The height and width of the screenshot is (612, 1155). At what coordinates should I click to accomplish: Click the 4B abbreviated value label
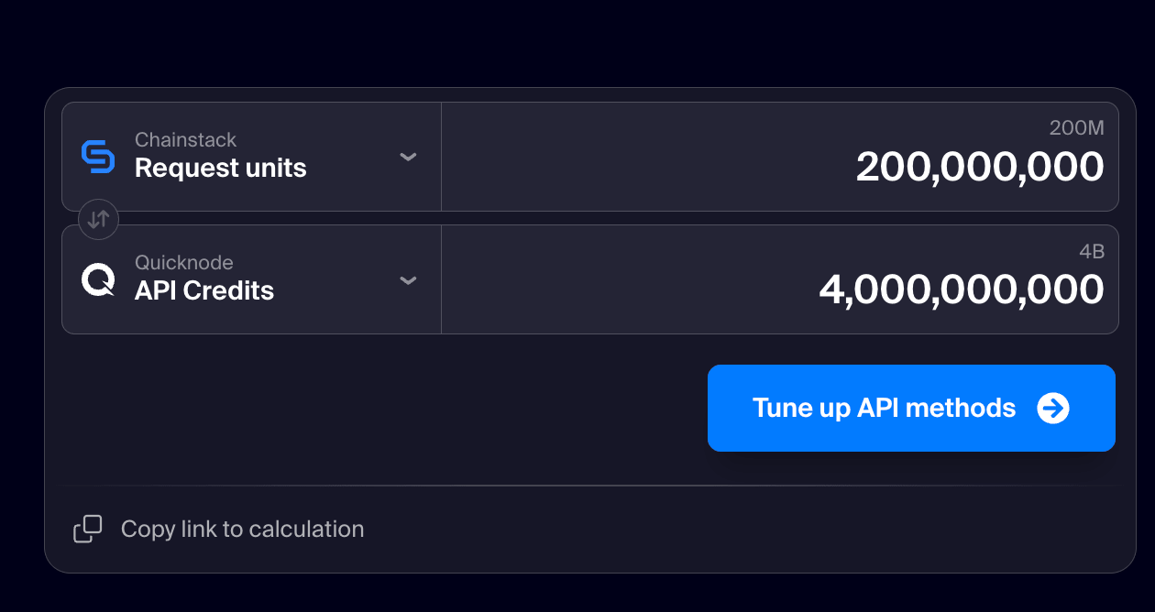click(x=1091, y=251)
